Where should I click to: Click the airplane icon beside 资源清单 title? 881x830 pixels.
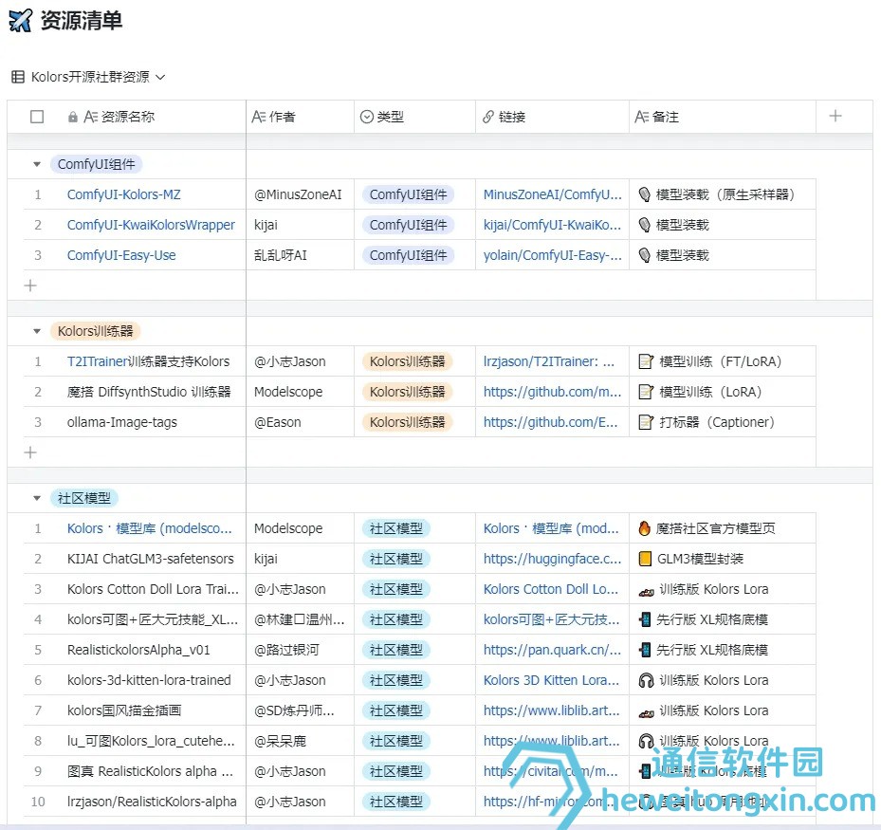pyautogui.click(x=20, y=20)
